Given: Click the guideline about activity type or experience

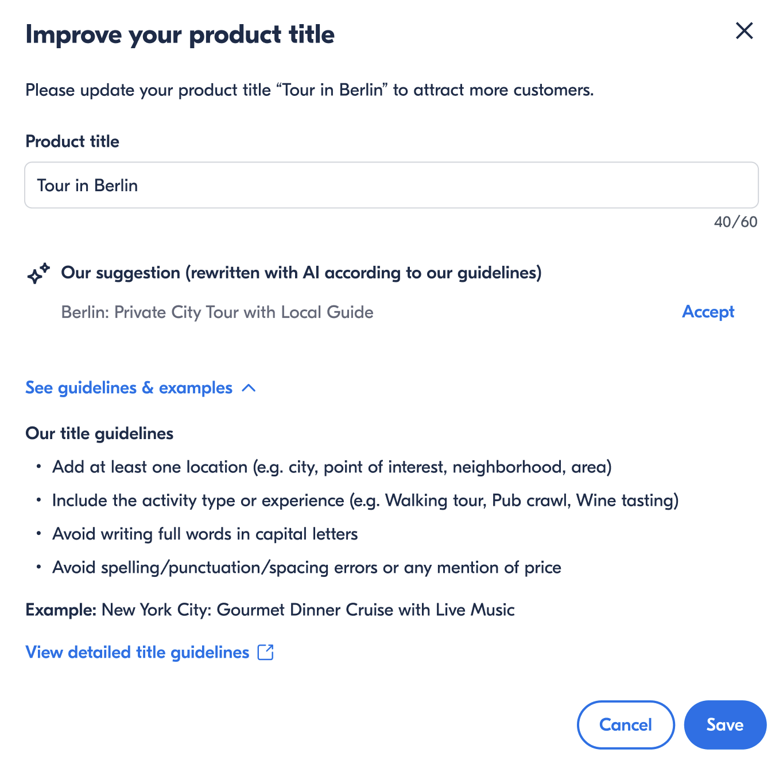Looking at the screenshot, I should [x=365, y=501].
